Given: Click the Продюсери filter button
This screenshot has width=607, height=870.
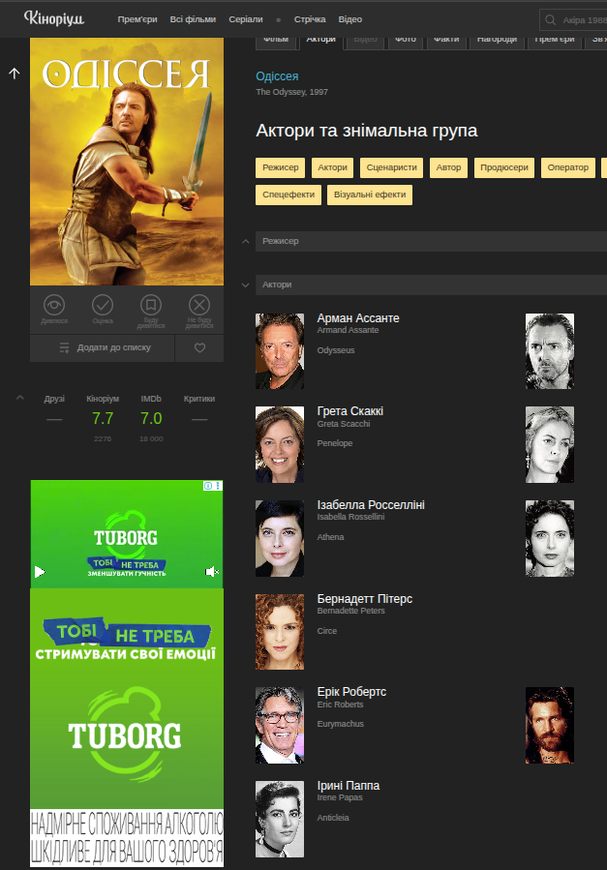Looking at the screenshot, I should point(503,167).
